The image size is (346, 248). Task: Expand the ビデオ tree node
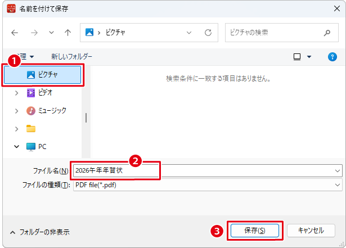[x=17, y=93]
